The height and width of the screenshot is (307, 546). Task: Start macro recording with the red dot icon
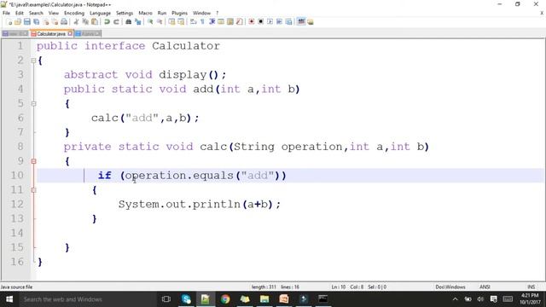252,22
